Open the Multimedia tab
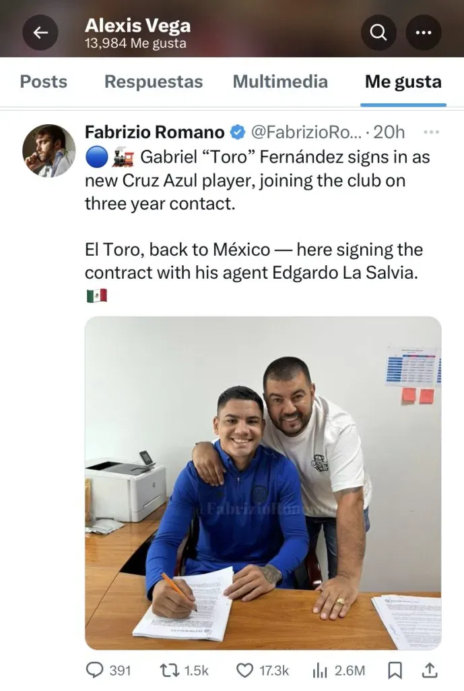Viewport: 464px width, 691px height. point(280,82)
